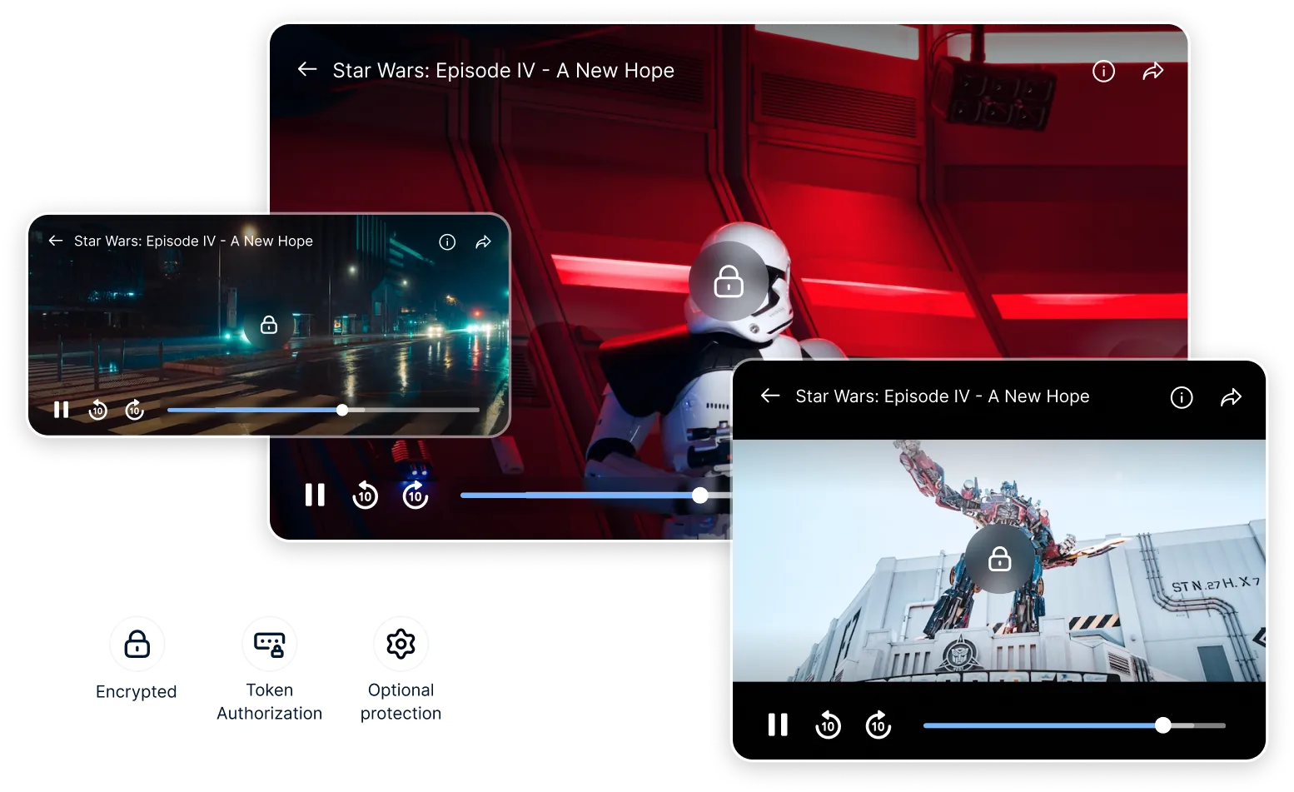The image size is (1294, 792).
Task: Share the robot video player title
Action: click(1232, 397)
